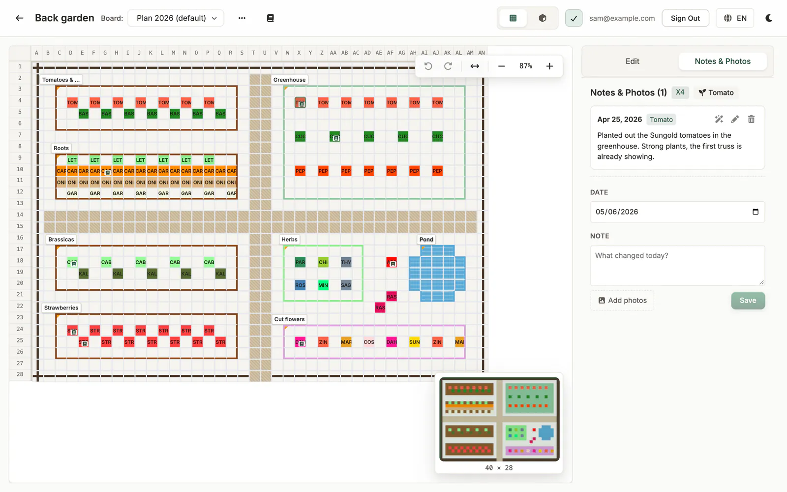Select the Strawberries bed label
The height and width of the screenshot is (492, 787).
coord(61,308)
